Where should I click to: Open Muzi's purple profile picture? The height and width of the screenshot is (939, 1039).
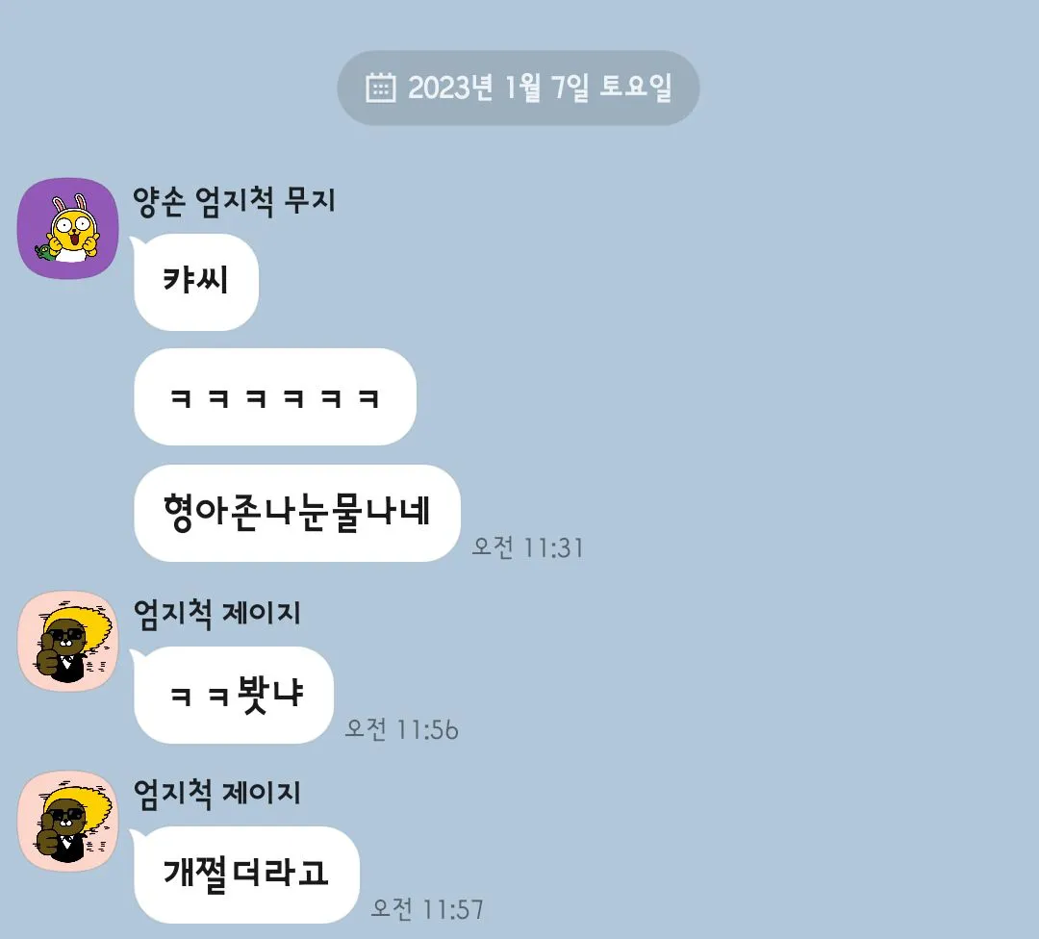(x=67, y=229)
